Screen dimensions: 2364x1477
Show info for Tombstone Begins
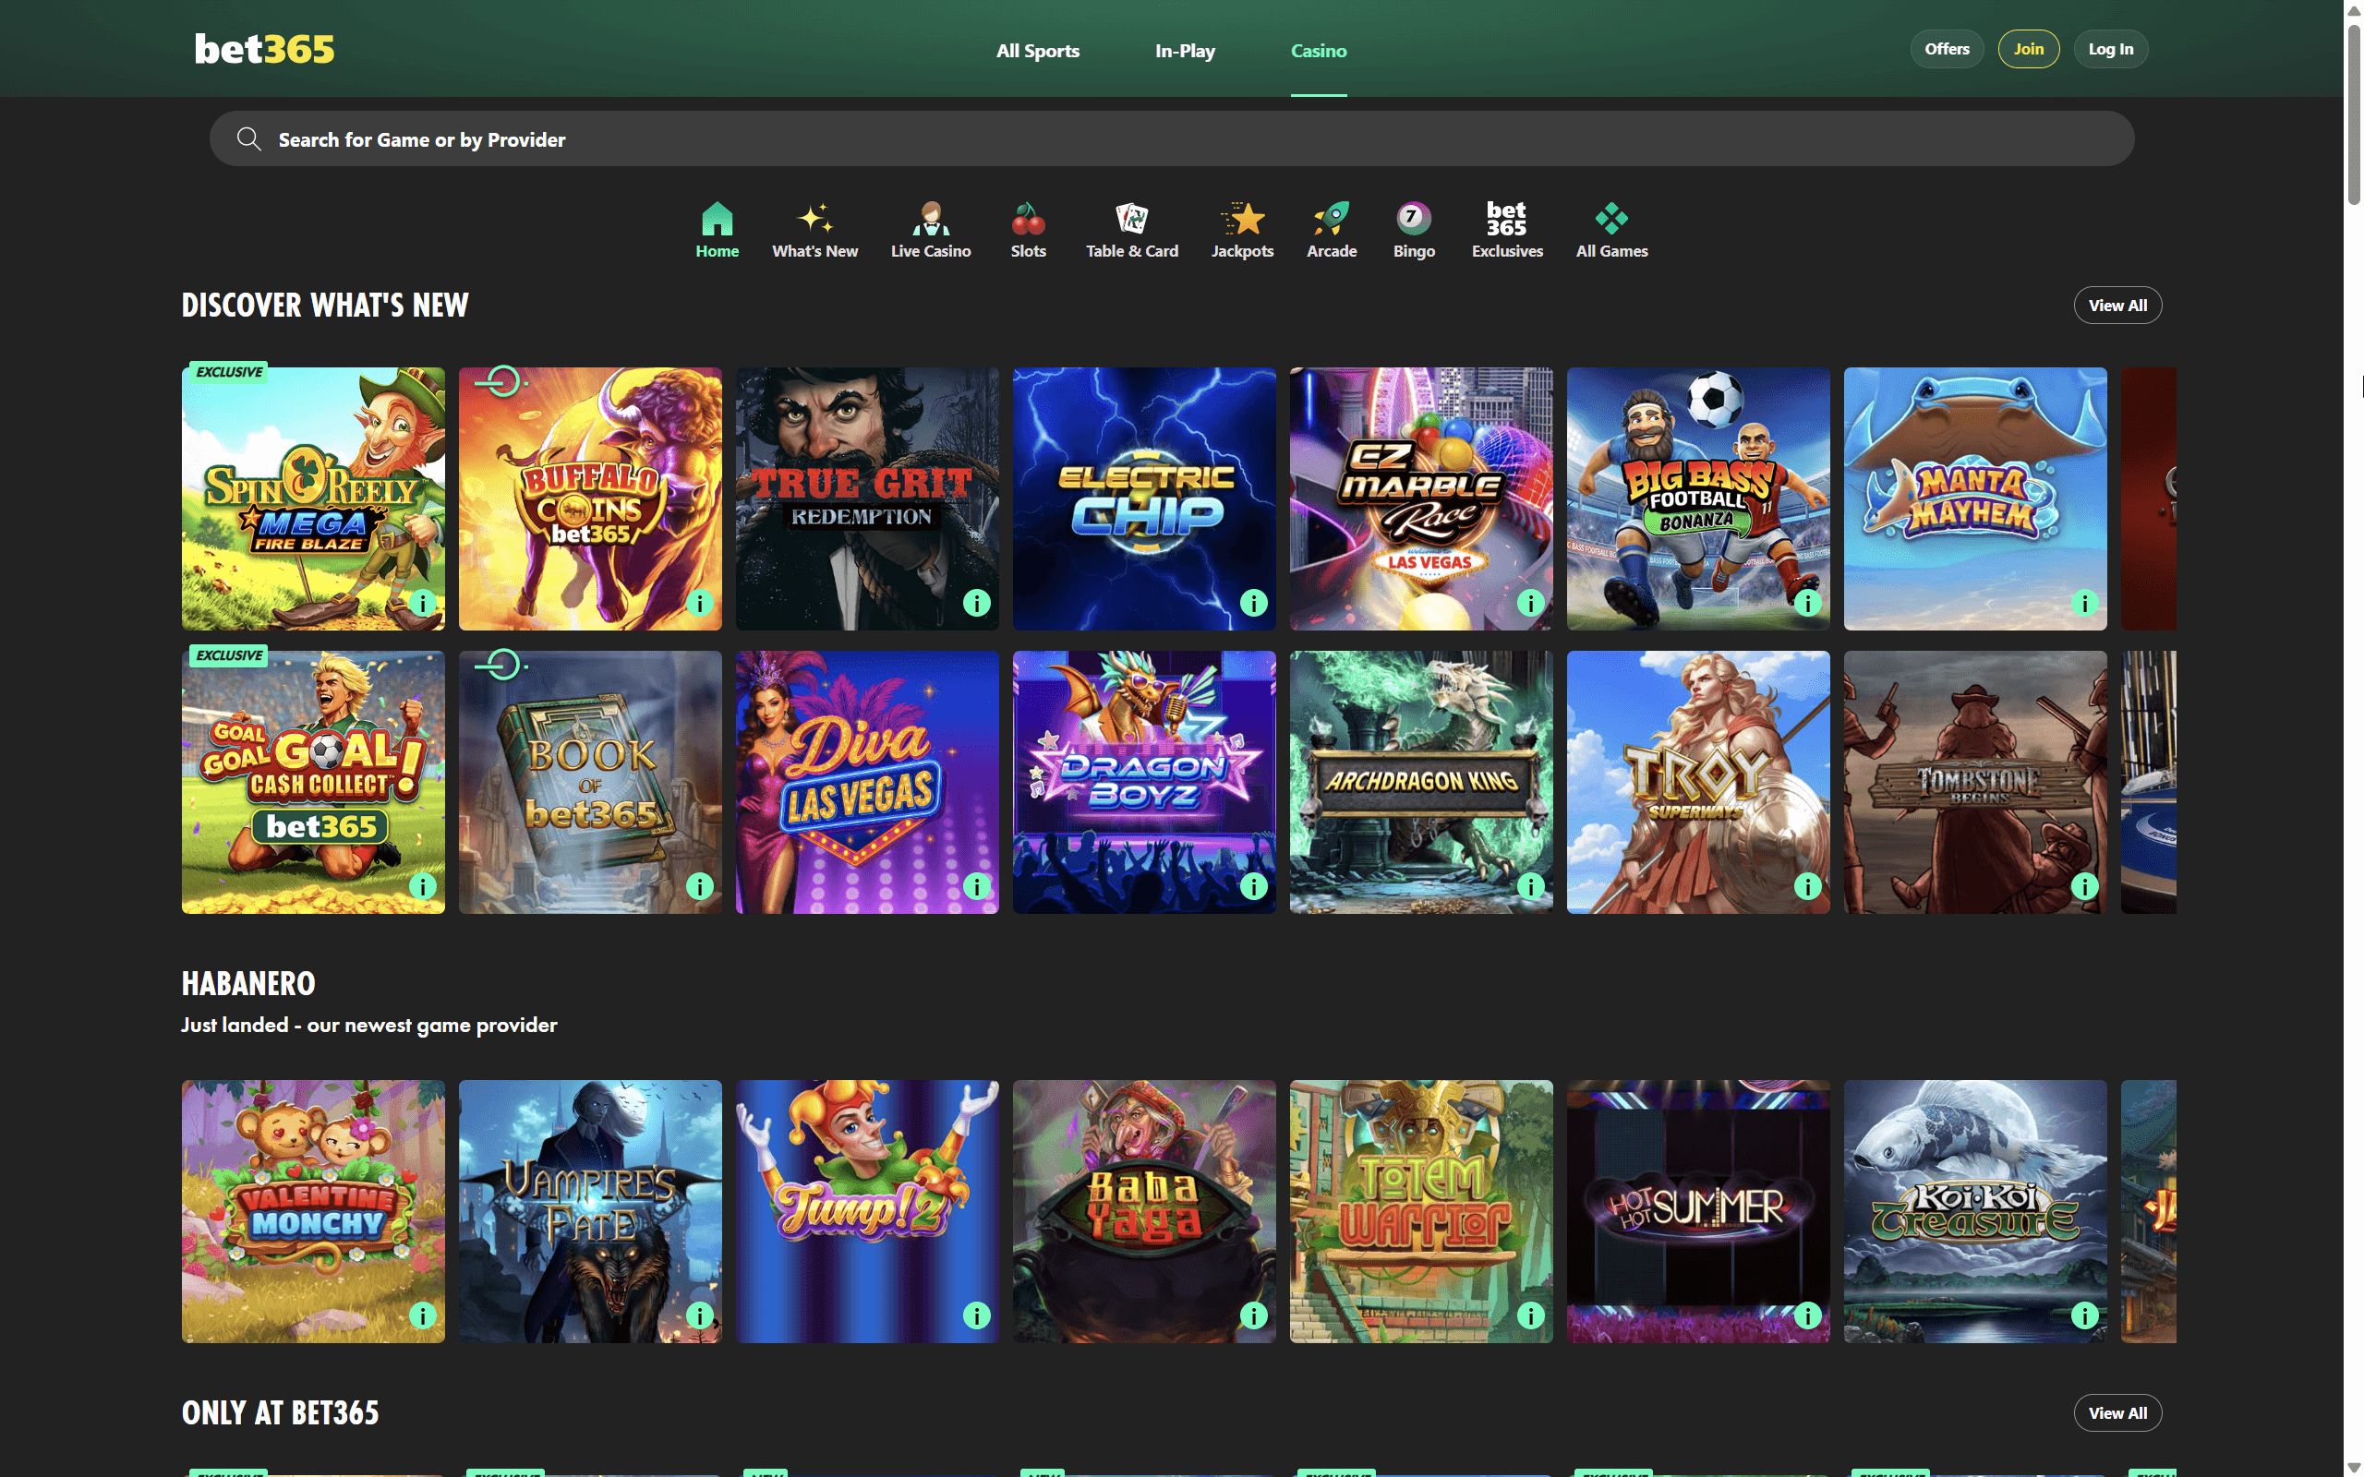pos(2084,886)
